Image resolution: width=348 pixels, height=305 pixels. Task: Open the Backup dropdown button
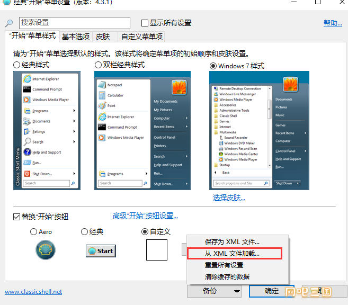(214, 291)
